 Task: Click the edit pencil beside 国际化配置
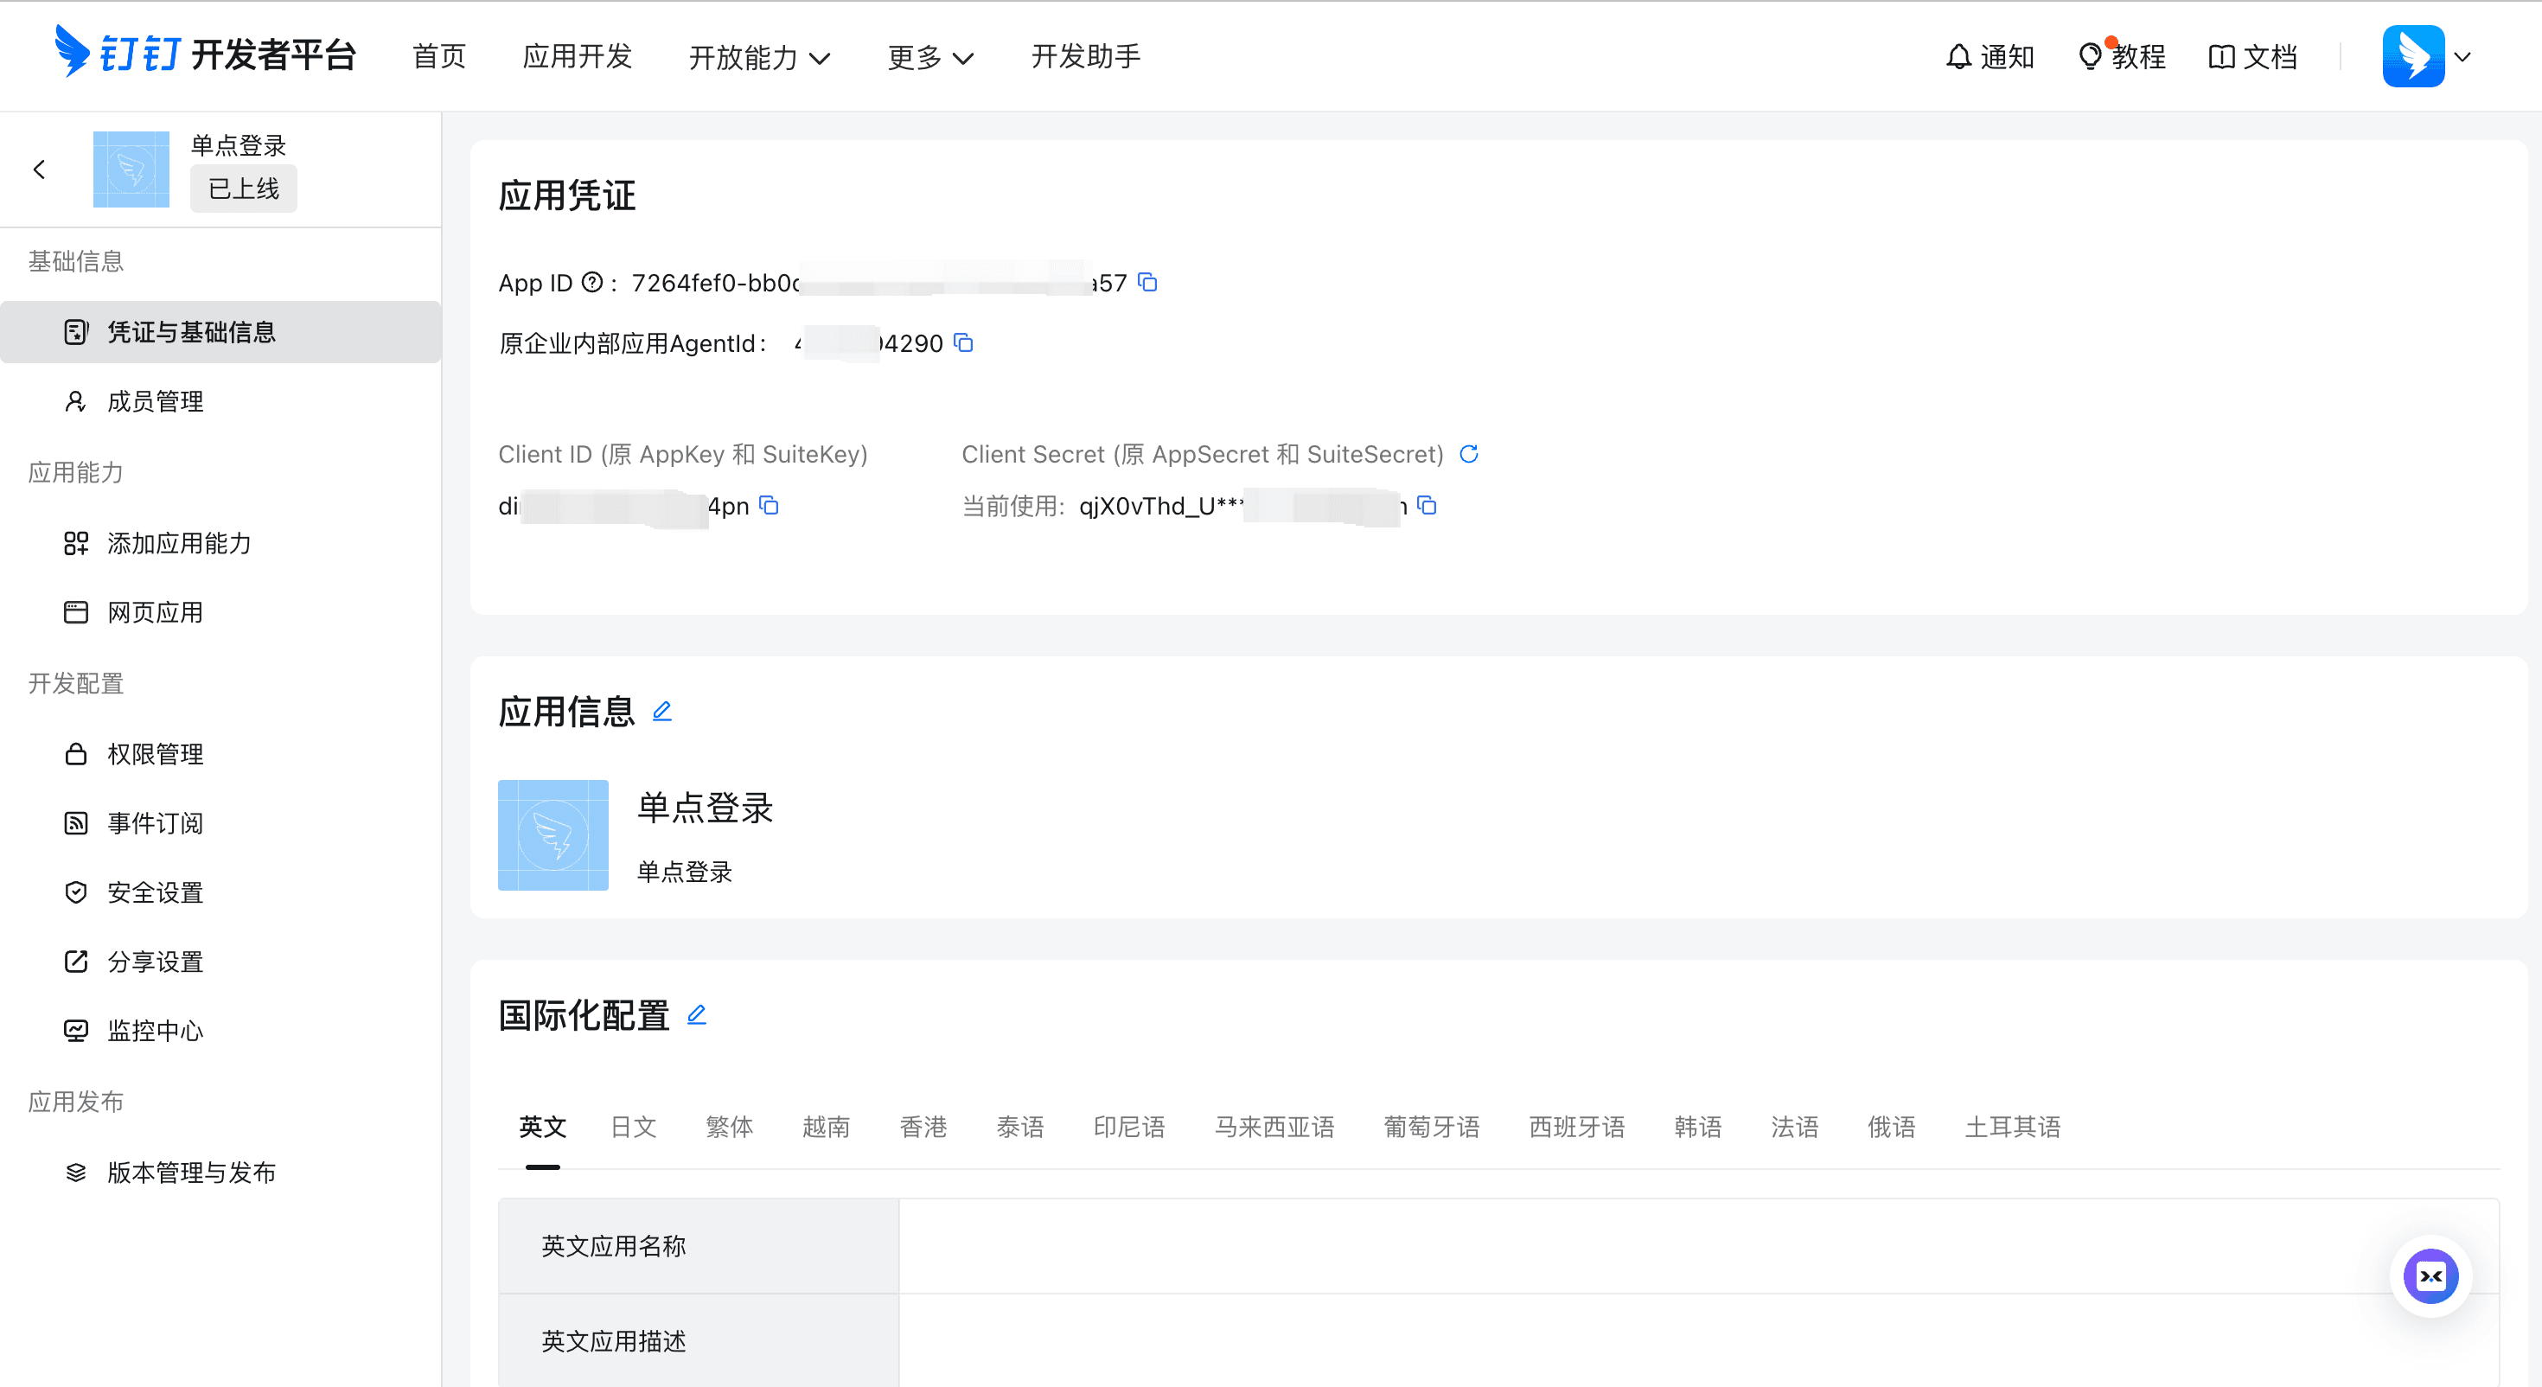[x=697, y=1013]
